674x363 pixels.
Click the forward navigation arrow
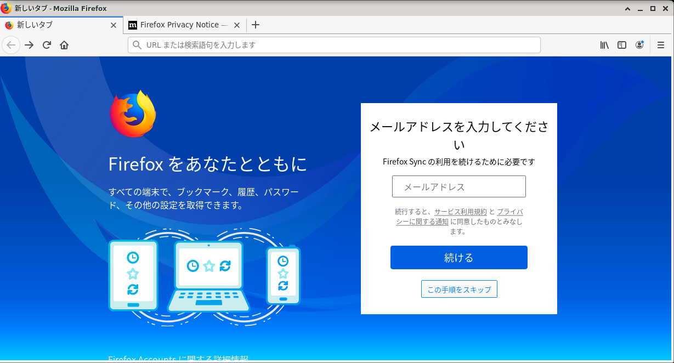[x=29, y=45]
